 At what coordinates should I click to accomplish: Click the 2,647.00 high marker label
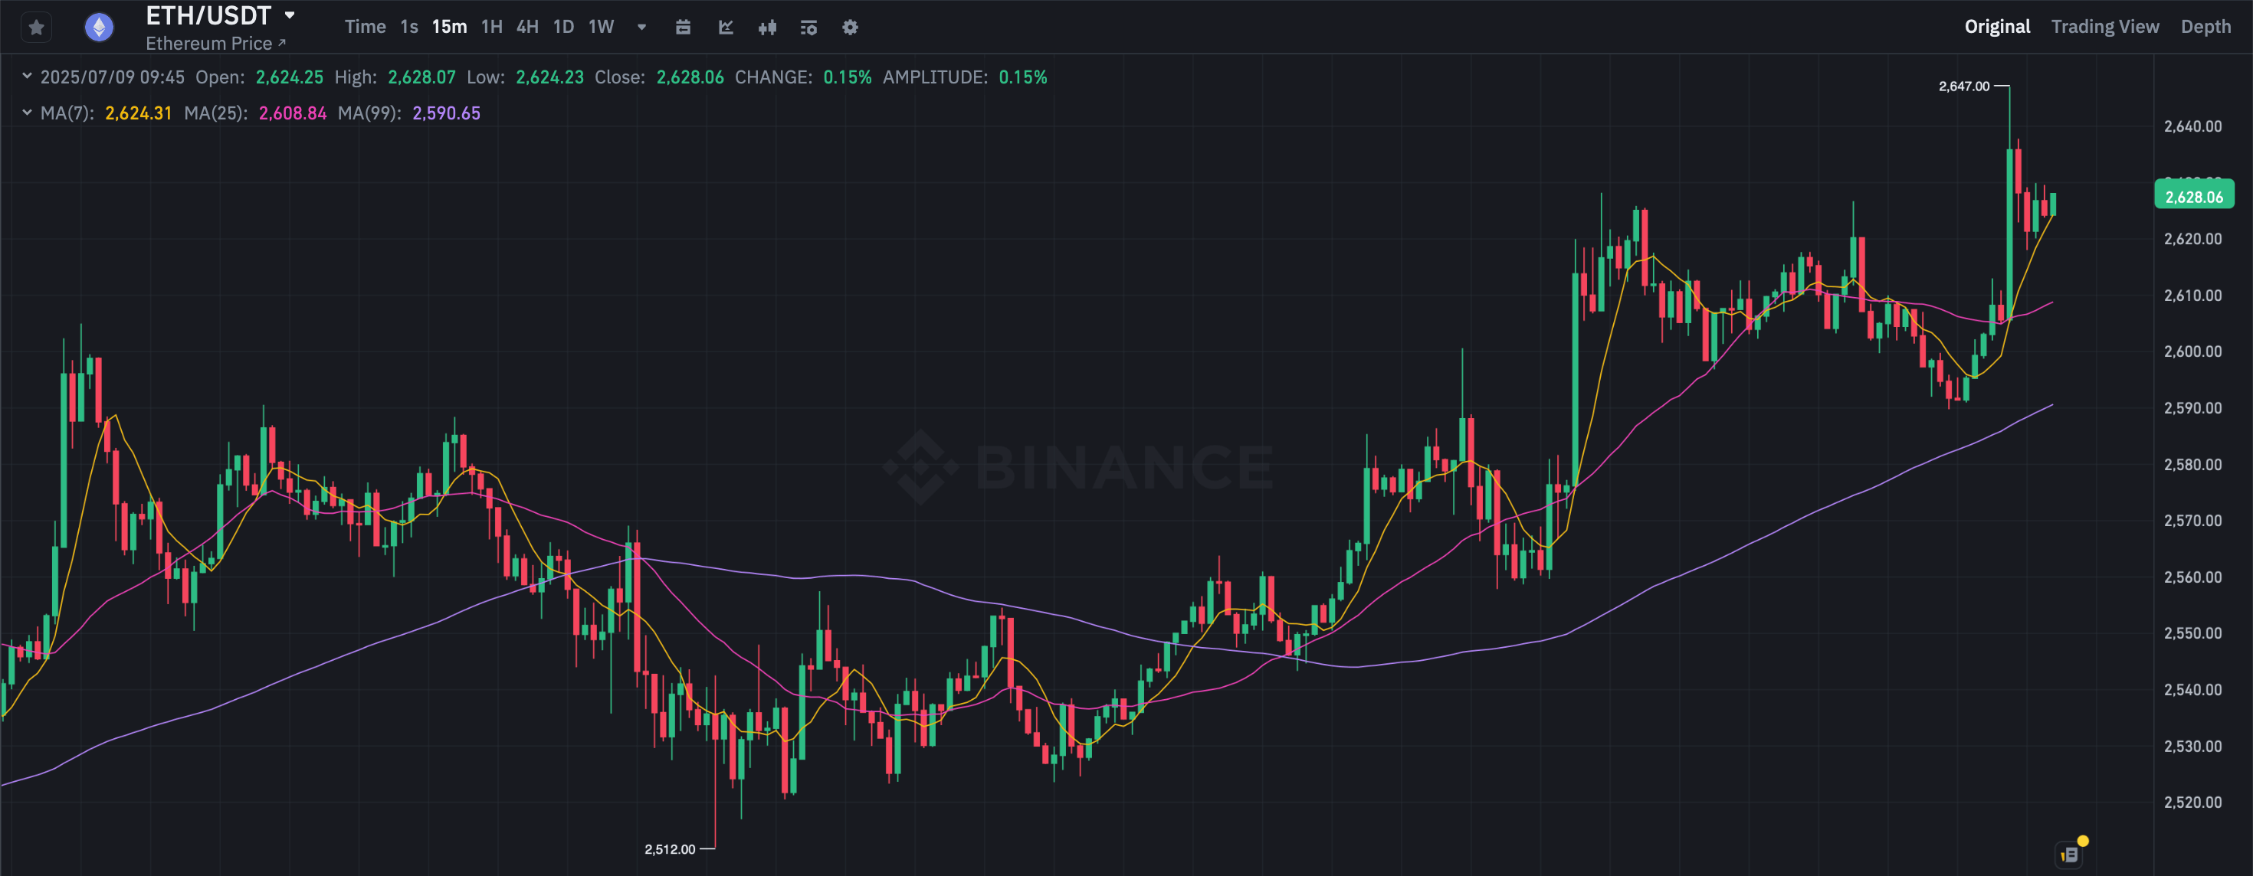tap(1963, 86)
